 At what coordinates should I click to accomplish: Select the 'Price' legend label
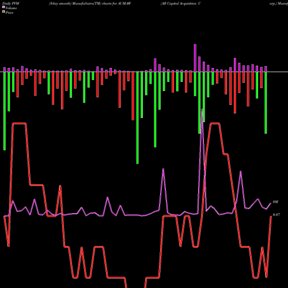[9, 13]
